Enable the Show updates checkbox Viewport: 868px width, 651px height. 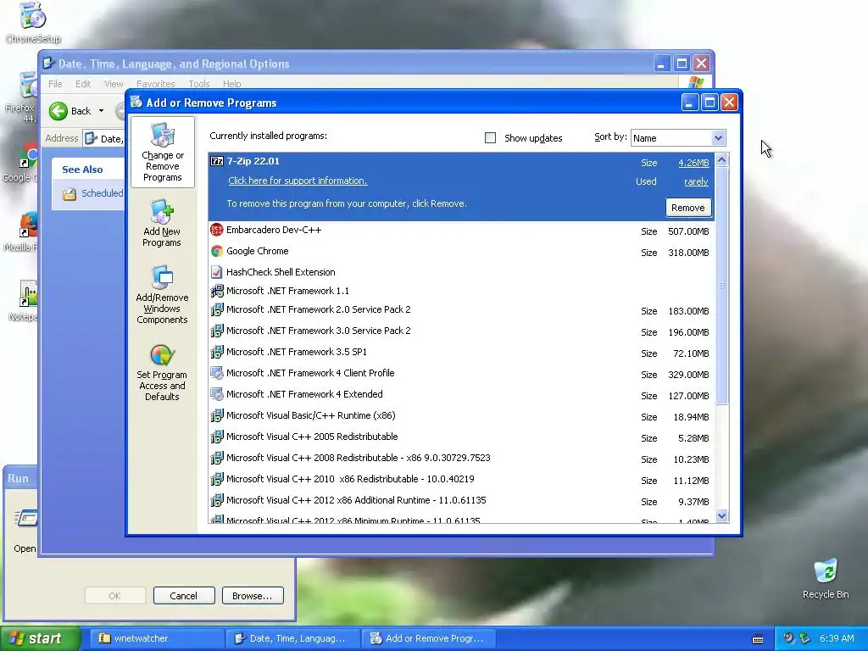[x=491, y=138]
